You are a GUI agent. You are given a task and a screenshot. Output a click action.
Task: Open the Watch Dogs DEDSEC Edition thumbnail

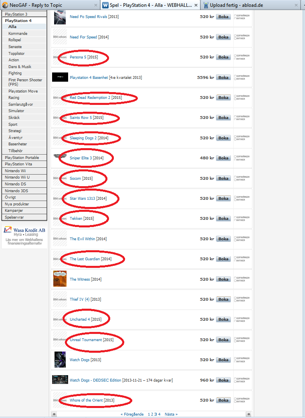[x=60, y=380]
